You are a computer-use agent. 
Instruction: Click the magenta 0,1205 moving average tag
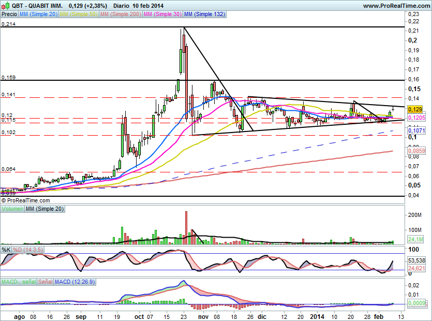pyautogui.click(x=416, y=118)
